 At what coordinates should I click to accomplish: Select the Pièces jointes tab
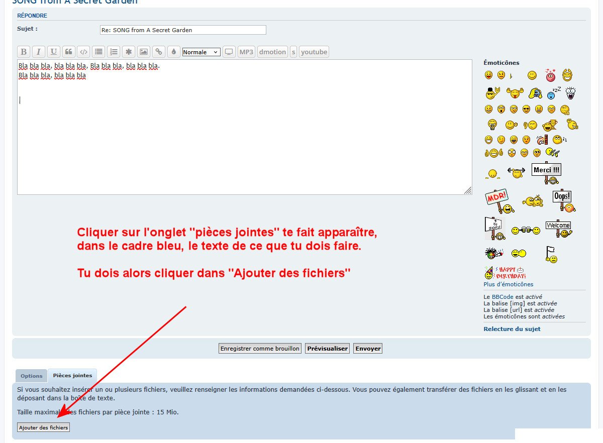[x=72, y=375]
